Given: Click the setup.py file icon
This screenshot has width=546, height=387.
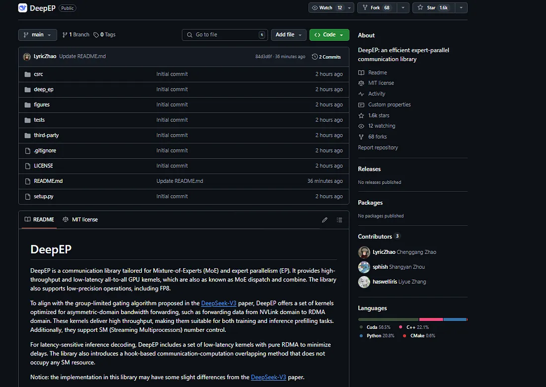Looking at the screenshot, I should click(27, 197).
